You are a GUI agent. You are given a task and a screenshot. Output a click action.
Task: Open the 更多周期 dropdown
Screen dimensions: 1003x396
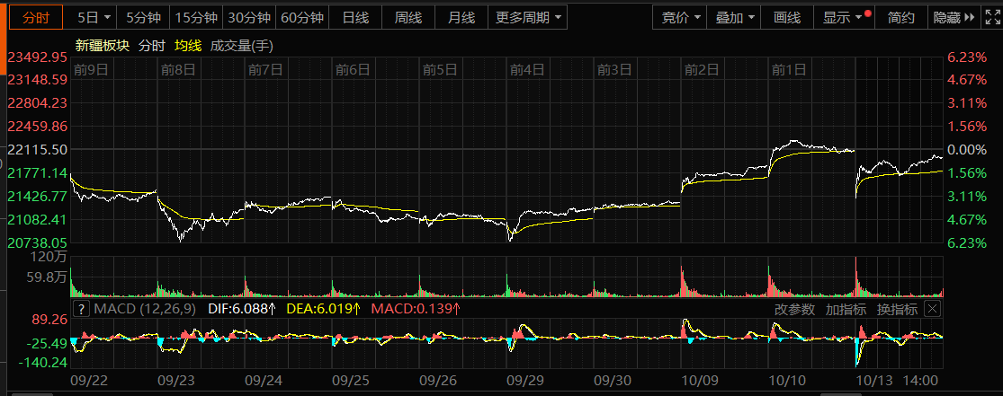pos(530,17)
